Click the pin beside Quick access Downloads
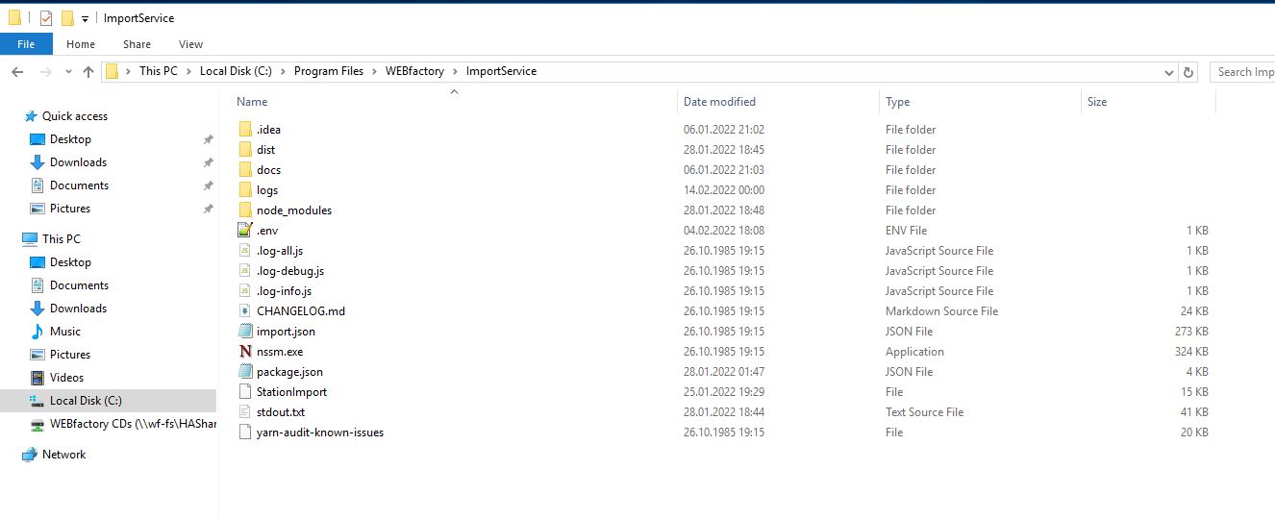The height and width of the screenshot is (519, 1275). [x=208, y=162]
